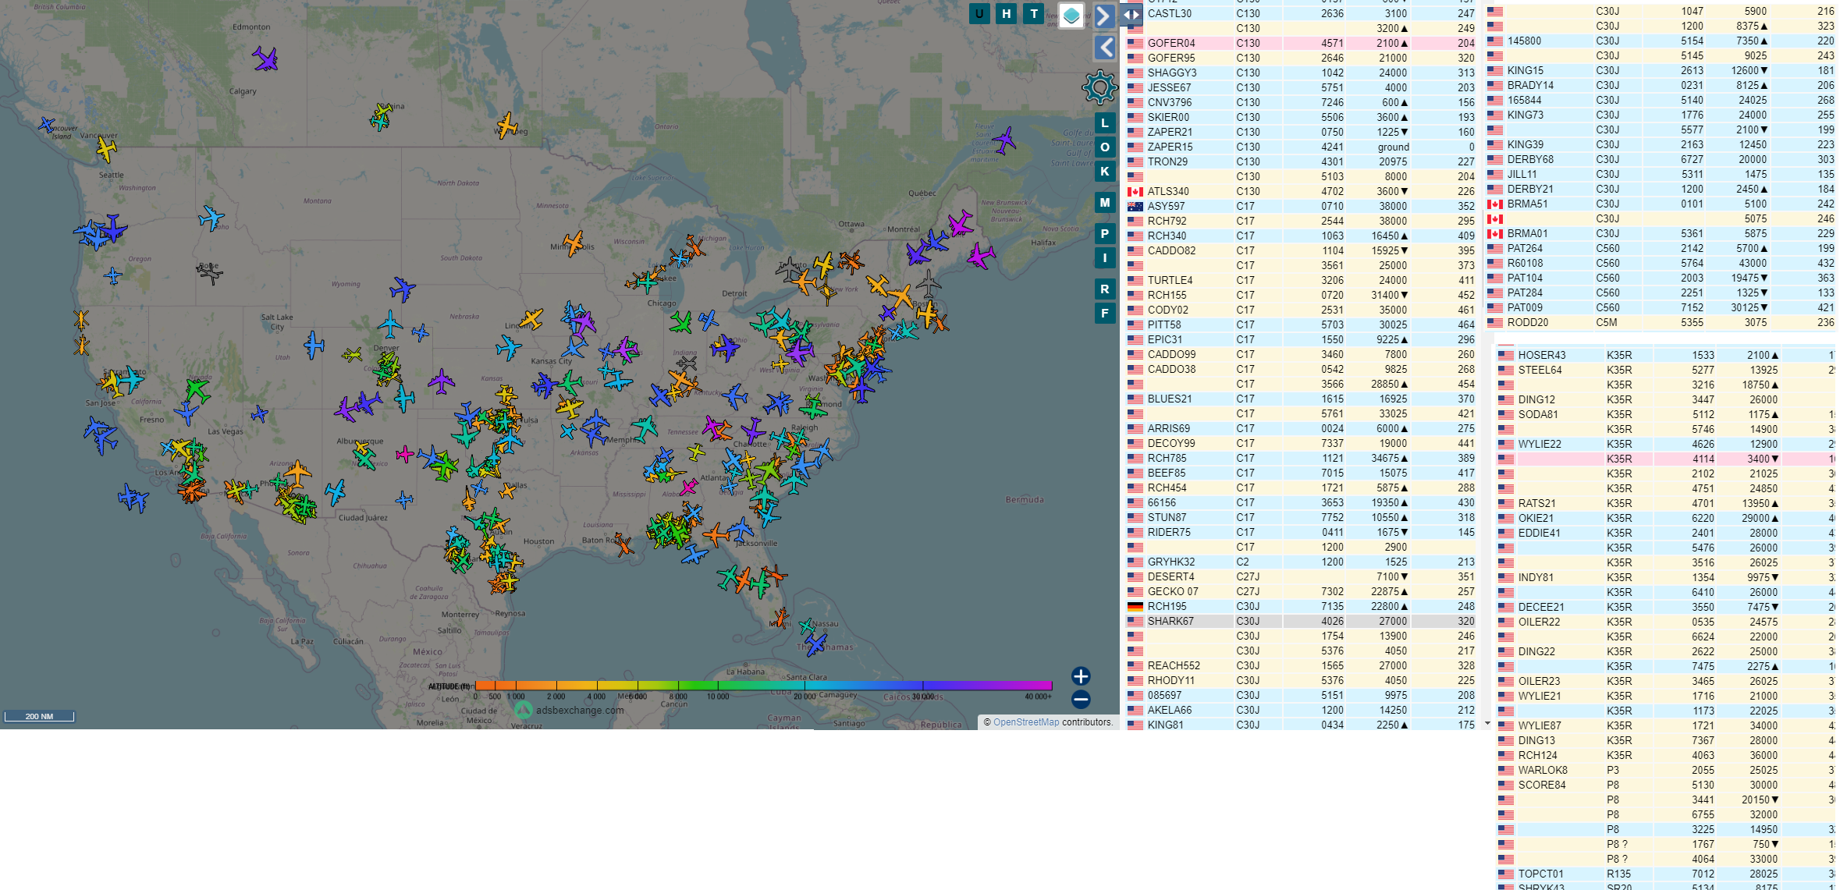This screenshot has width=1840, height=890.
Task: Open settings gear on the map
Action: 1099,87
